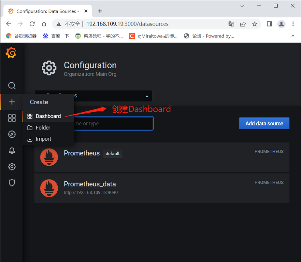301x262 pixels.
Task: Open the Server Admin shield icon
Action: 12,183
